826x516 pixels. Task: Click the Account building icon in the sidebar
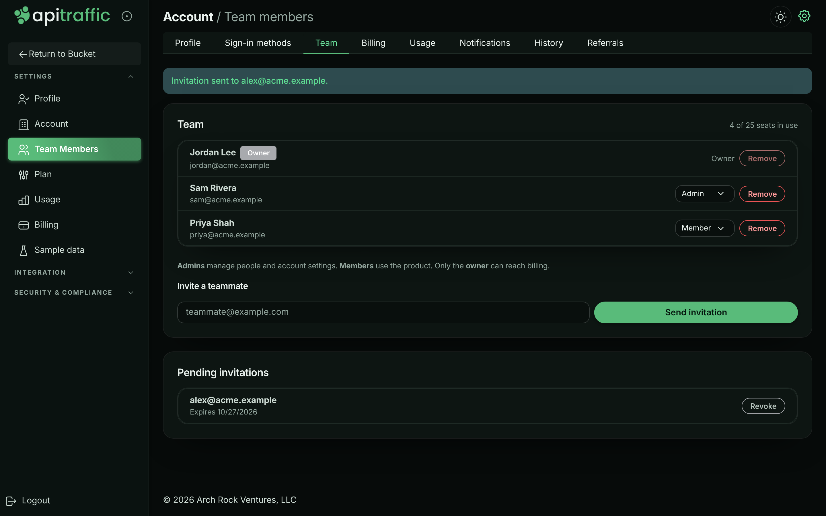[x=24, y=124]
